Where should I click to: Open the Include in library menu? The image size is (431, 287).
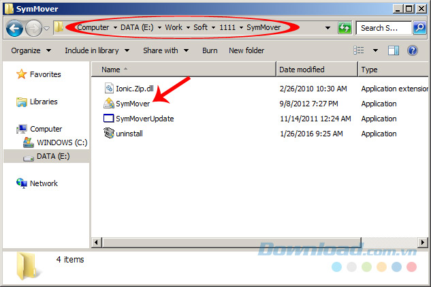click(97, 50)
